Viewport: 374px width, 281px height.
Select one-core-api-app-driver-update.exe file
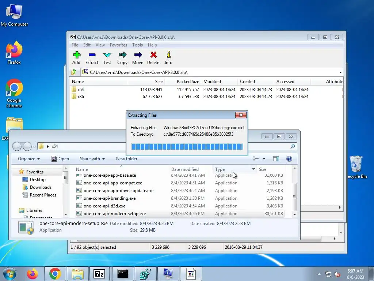pos(180,190)
